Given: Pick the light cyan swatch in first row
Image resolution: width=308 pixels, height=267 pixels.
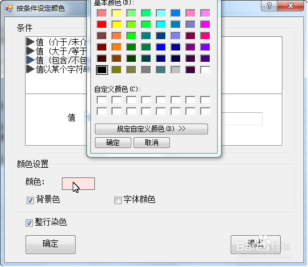Looking at the screenshot, I should [161, 13].
